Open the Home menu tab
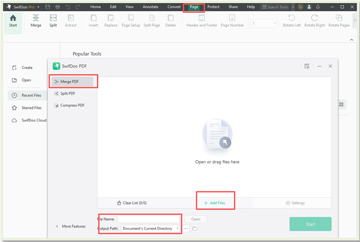The height and width of the screenshot is (242, 360). 96,7
